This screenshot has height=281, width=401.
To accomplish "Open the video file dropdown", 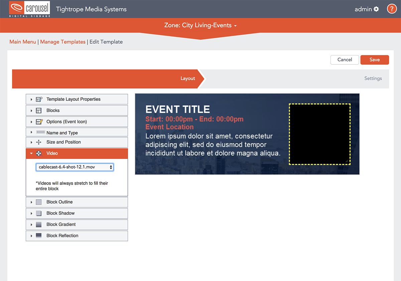I will click(75, 167).
